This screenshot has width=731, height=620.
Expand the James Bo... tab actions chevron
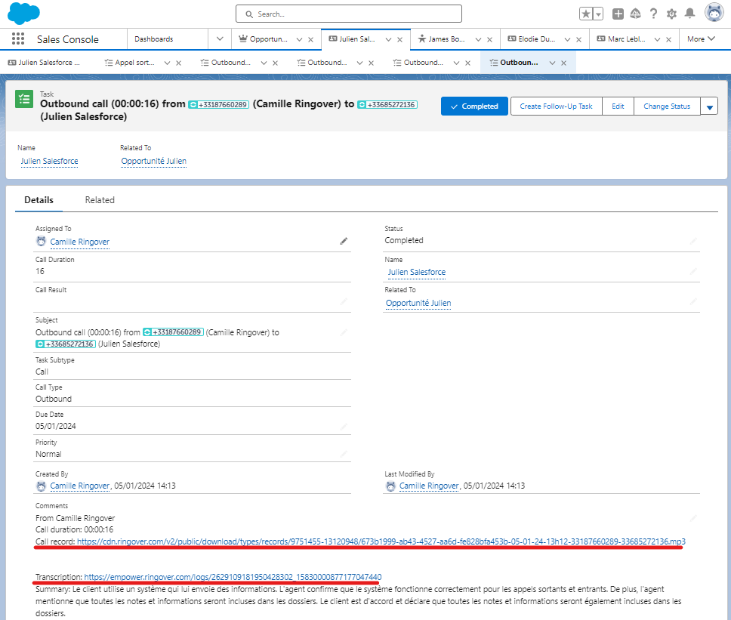478,39
